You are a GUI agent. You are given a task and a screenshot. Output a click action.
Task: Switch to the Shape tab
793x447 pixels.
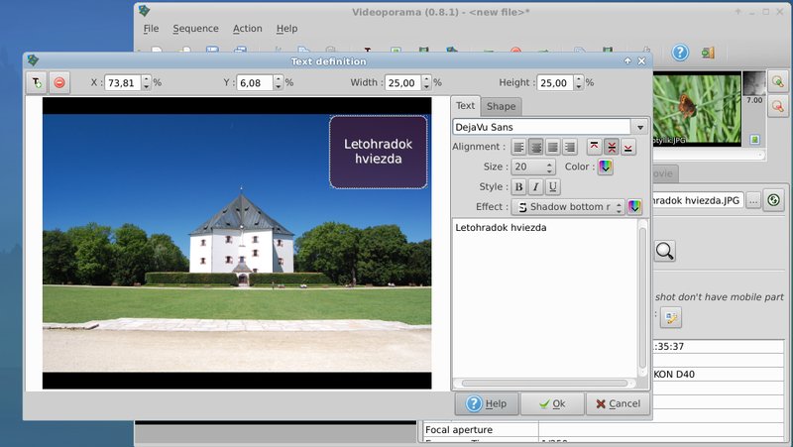501,107
